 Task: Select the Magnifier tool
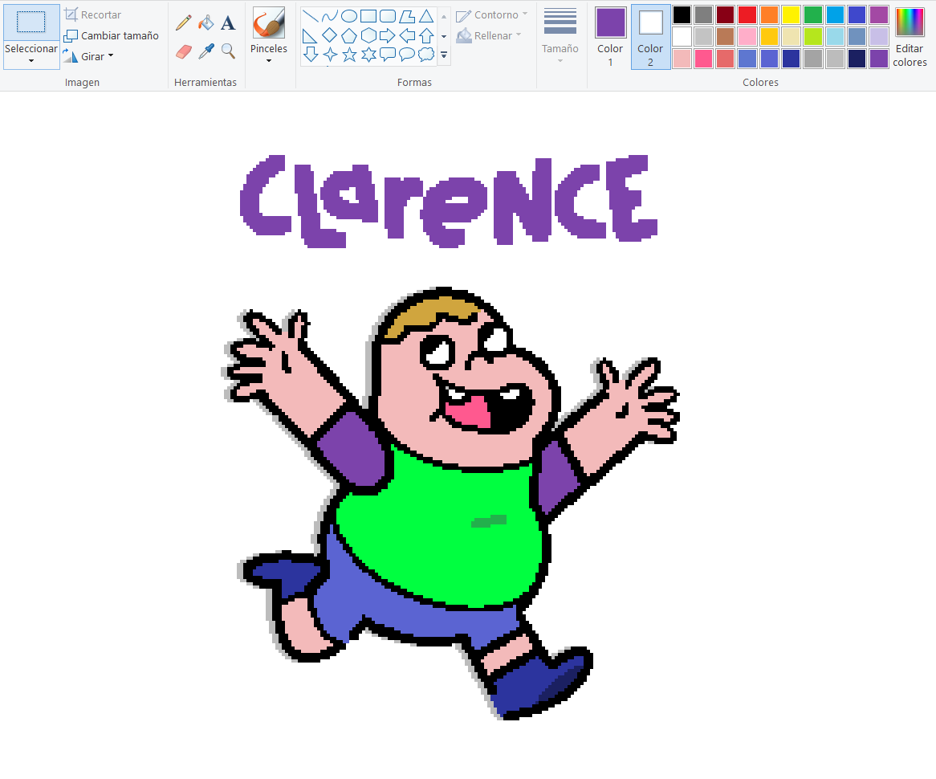227,51
